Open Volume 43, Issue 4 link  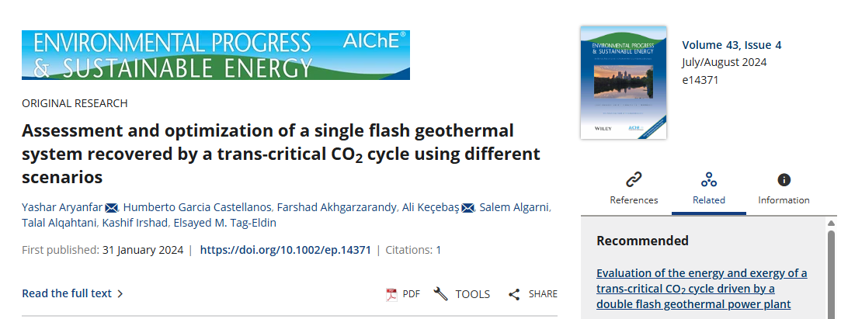pos(732,45)
